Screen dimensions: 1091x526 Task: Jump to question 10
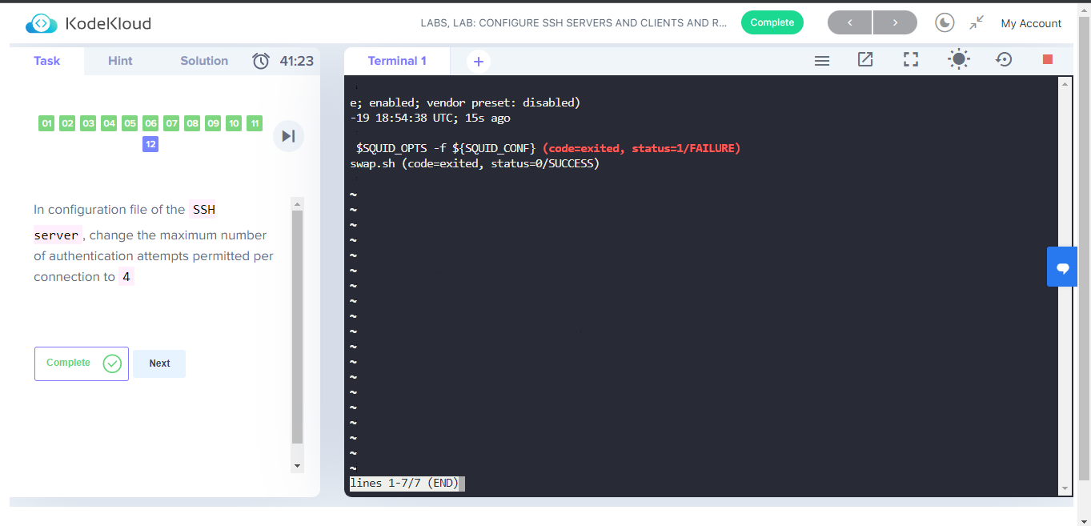point(234,123)
